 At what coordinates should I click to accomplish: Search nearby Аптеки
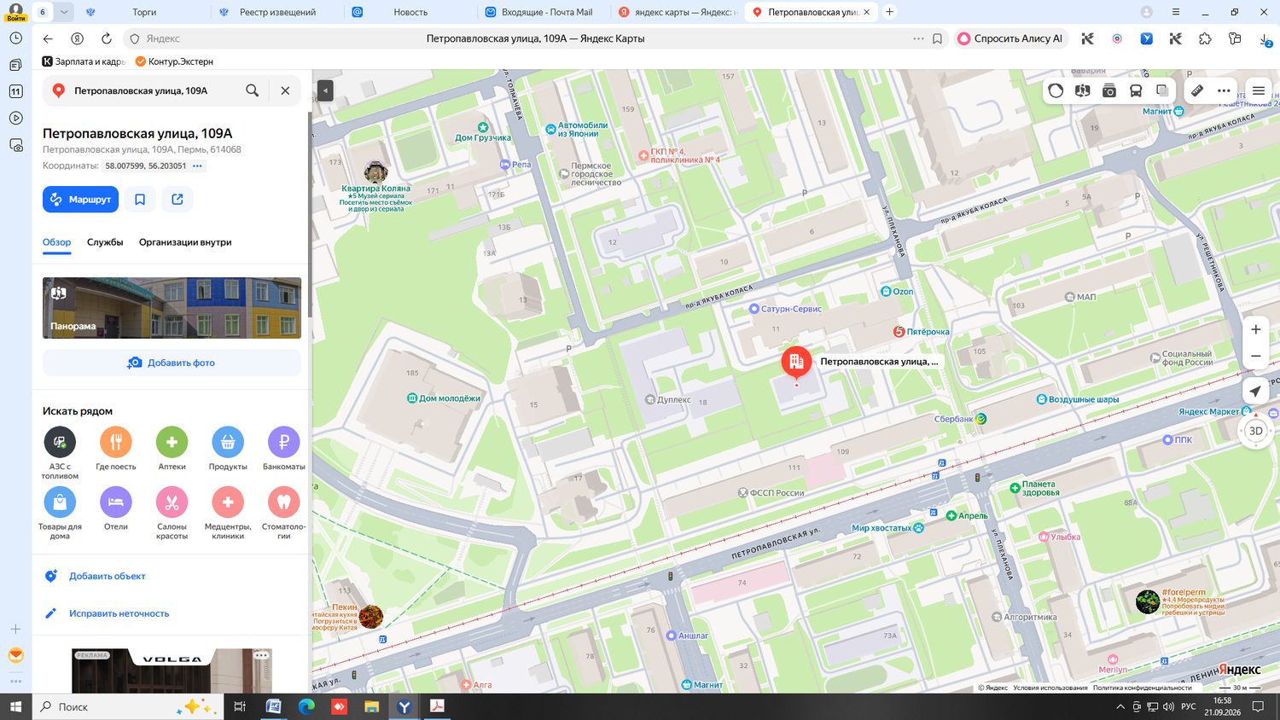(x=172, y=449)
